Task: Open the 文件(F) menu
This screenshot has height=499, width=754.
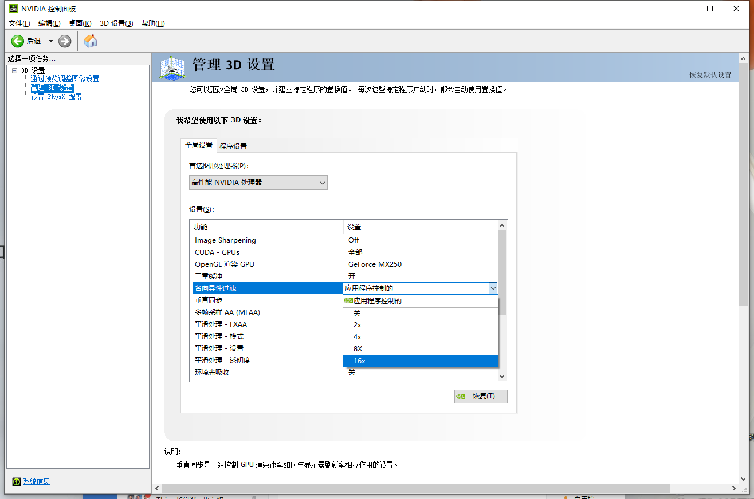Action: click(19, 23)
